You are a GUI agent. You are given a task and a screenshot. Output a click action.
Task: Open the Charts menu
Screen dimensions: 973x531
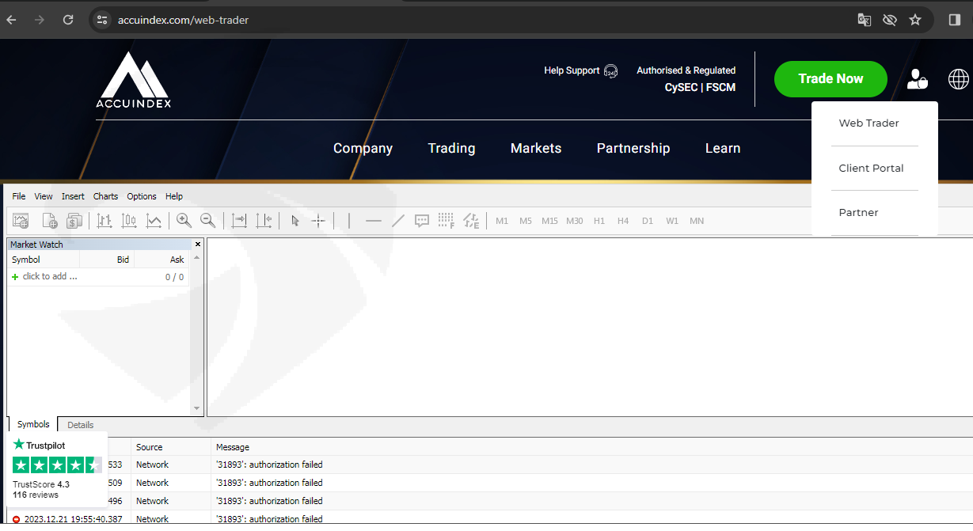point(105,196)
